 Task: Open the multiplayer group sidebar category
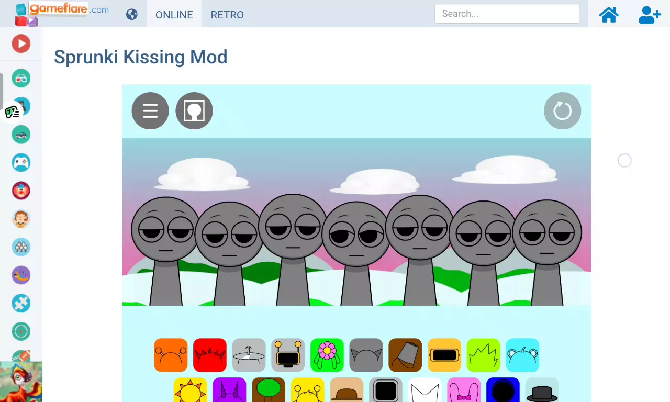point(21,247)
